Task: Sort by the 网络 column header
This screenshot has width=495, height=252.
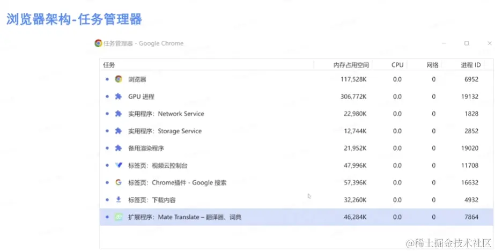Action: (x=424, y=65)
